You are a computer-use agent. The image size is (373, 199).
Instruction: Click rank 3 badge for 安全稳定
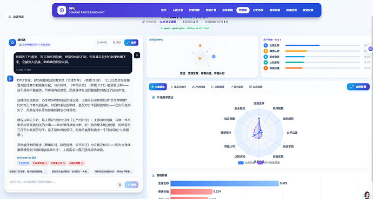tap(266, 57)
